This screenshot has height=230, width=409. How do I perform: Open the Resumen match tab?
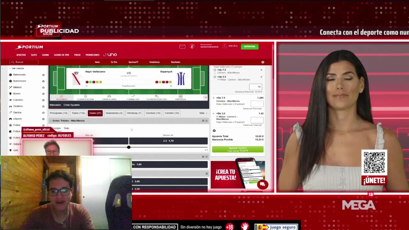[61, 98]
